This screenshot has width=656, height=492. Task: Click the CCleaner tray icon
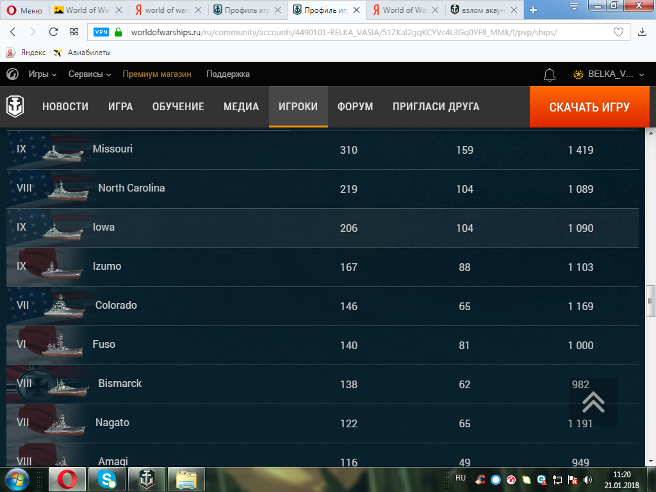coord(480,480)
